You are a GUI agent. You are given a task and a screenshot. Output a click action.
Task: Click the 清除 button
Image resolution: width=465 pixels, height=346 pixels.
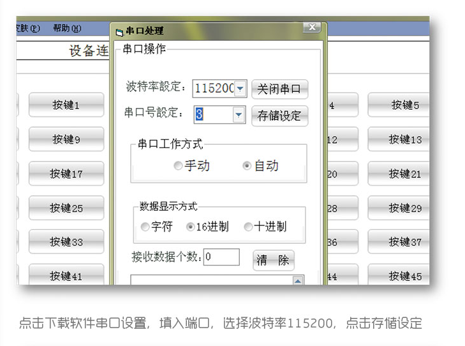[x=273, y=260]
